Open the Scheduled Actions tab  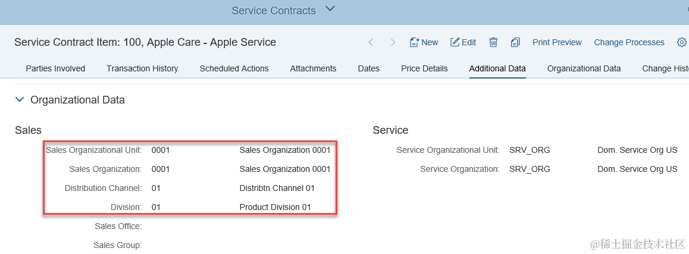(x=234, y=68)
